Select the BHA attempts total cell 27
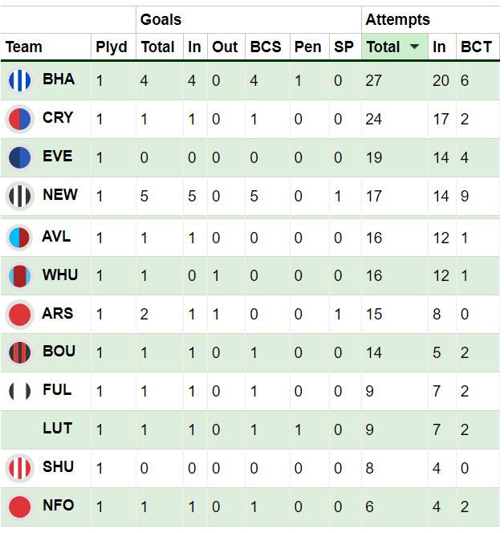 pyautogui.click(x=374, y=80)
